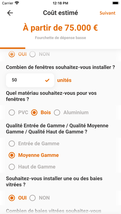121x214 pixels.
Task: Select PVC as the window material
Action: (x=18, y=113)
